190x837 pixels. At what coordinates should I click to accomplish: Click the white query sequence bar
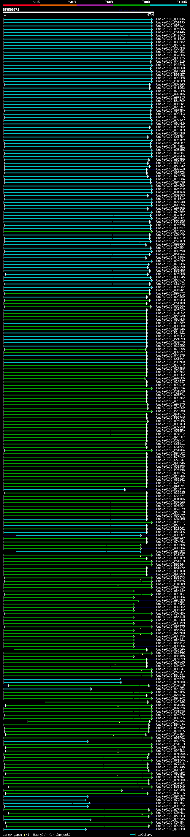tap(78, 12)
